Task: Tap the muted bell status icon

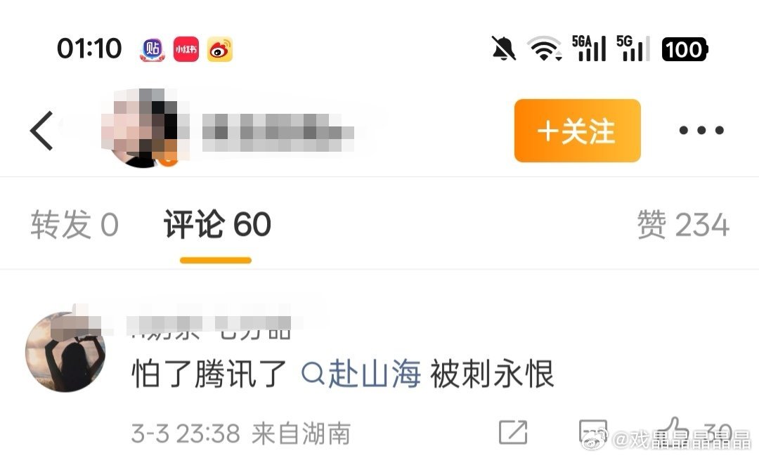Action: (x=503, y=48)
